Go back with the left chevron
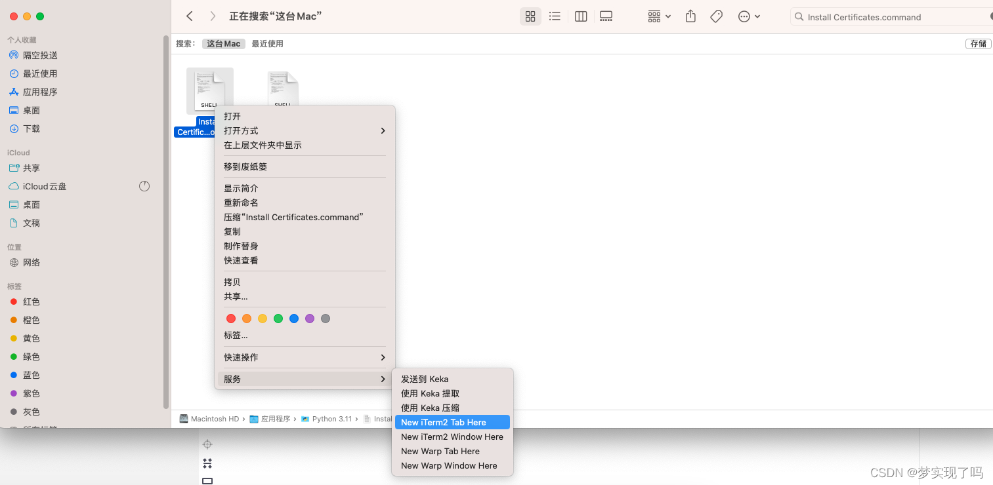Viewport: 993px width, 485px height. (190, 16)
